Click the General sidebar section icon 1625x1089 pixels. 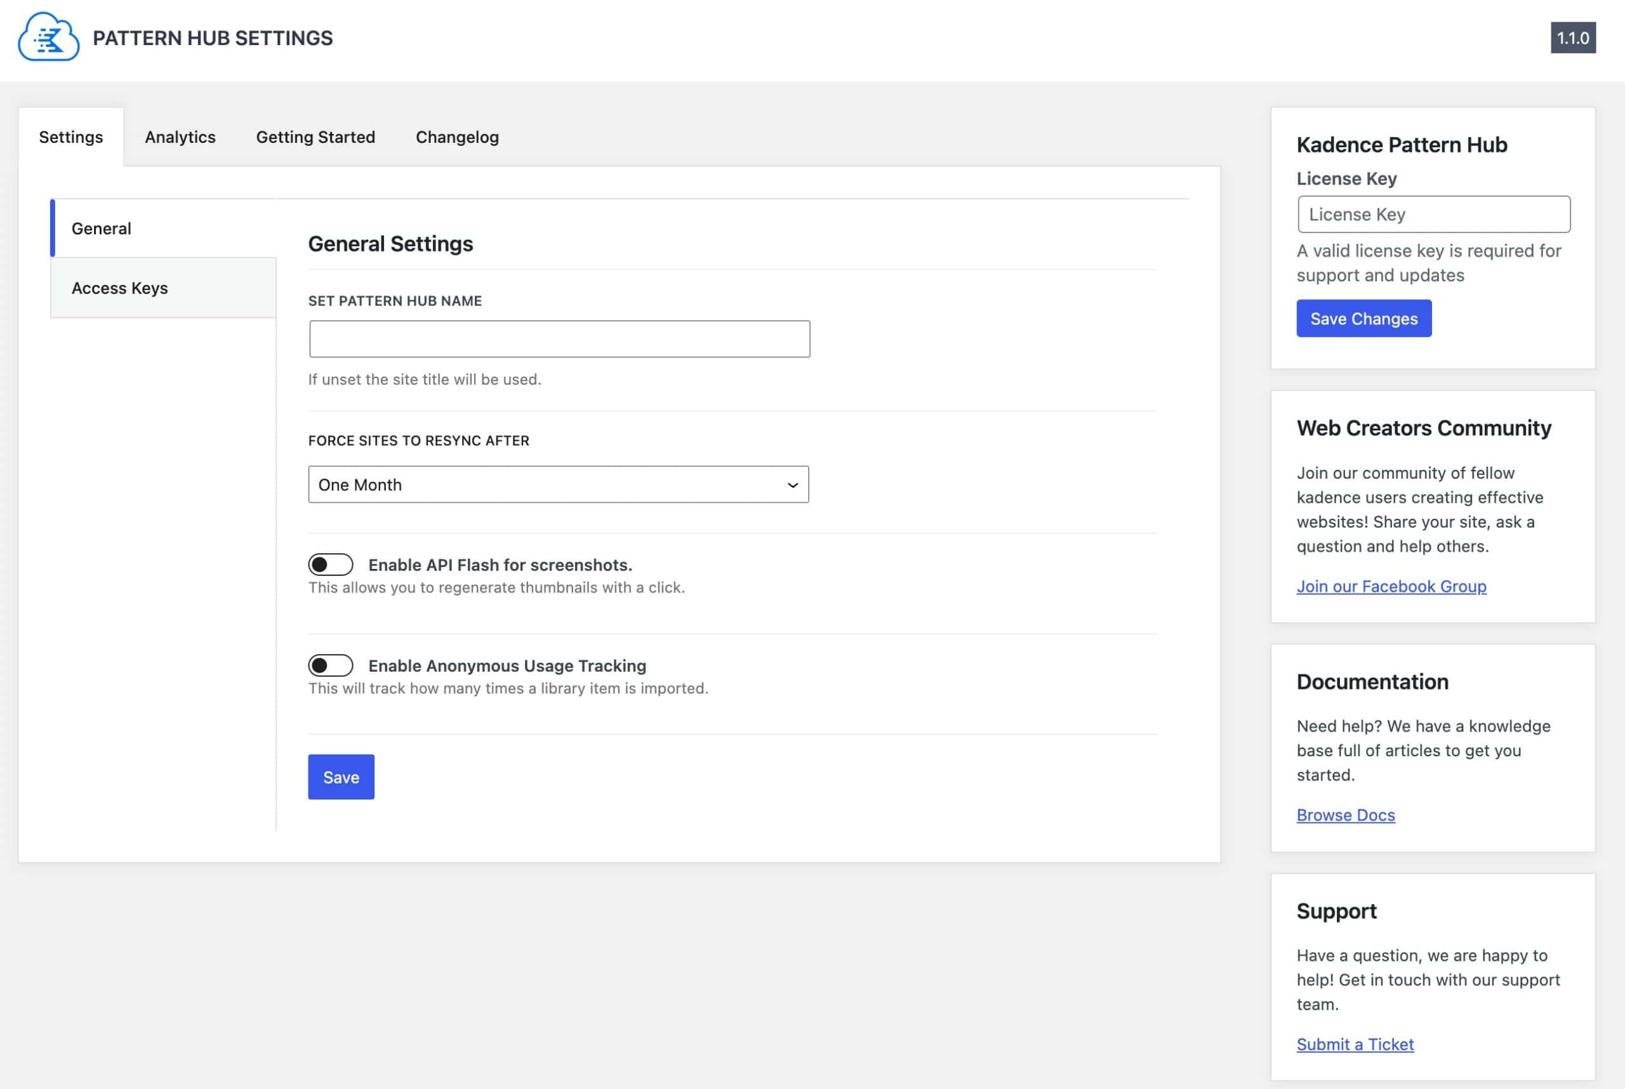[x=101, y=227]
